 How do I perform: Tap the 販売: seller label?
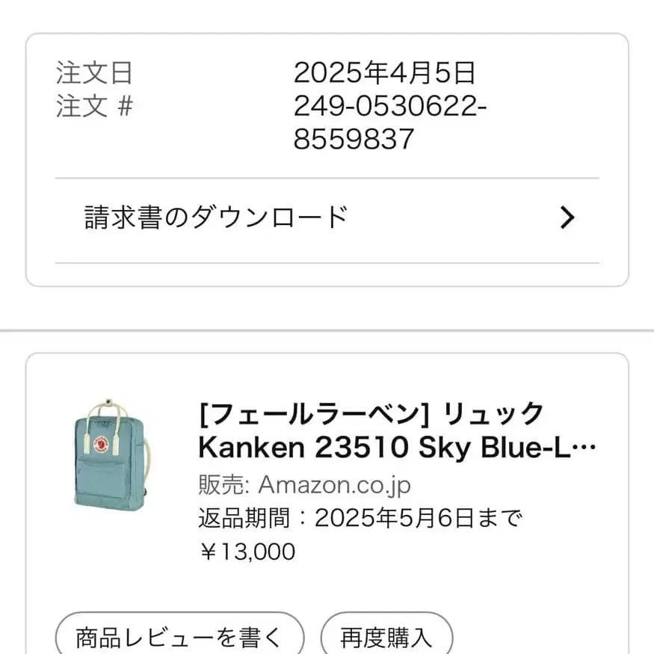click(223, 484)
